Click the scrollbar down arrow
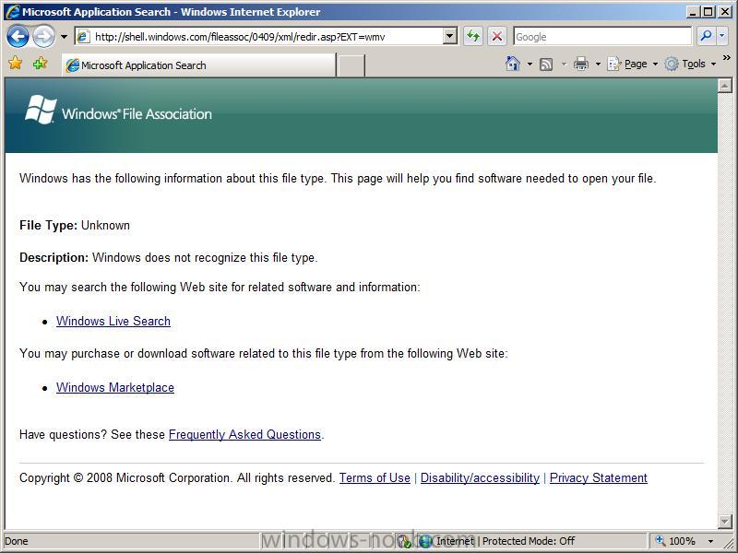The image size is (738, 553). pyautogui.click(x=725, y=521)
